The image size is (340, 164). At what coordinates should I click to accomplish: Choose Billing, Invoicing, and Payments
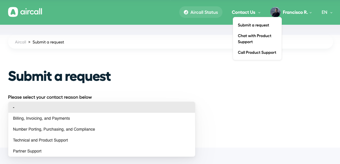[102, 118]
